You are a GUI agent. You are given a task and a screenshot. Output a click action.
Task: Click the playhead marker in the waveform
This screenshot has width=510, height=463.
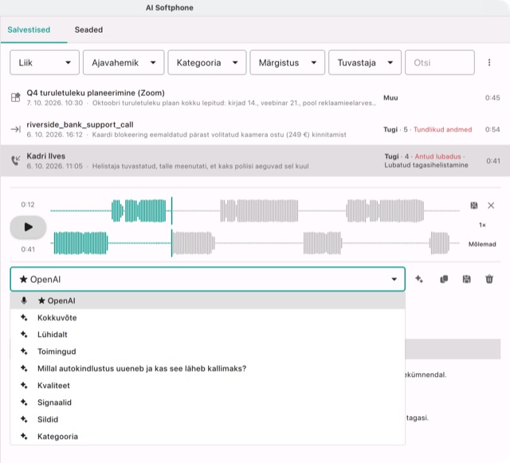point(172,227)
